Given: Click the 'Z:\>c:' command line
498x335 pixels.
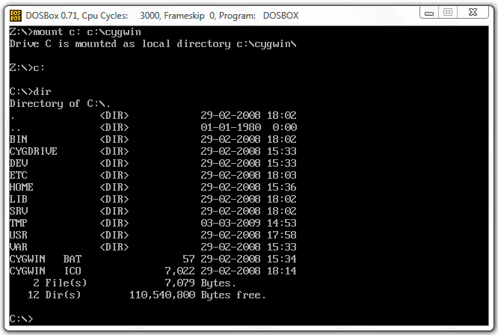Looking at the screenshot, I should pos(28,67).
